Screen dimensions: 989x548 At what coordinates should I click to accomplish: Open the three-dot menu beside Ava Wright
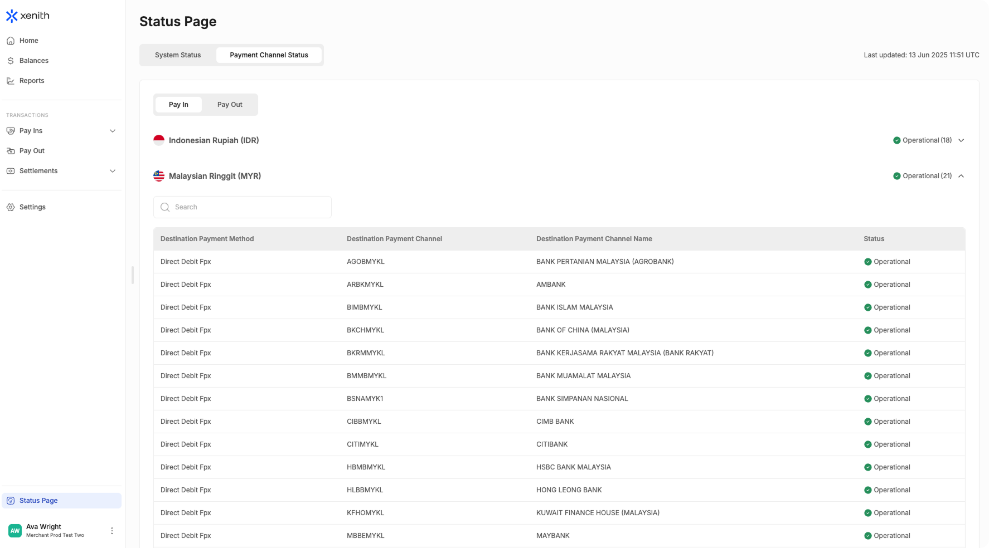click(112, 531)
